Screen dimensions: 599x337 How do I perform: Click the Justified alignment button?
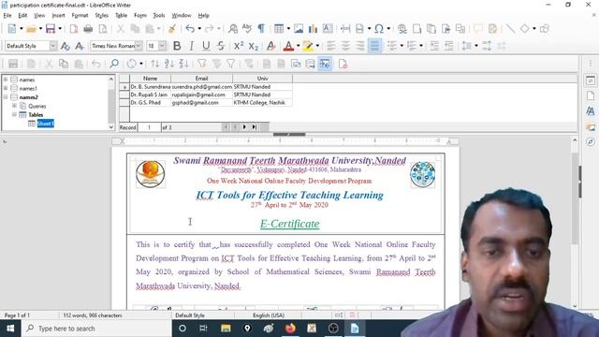(374, 46)
